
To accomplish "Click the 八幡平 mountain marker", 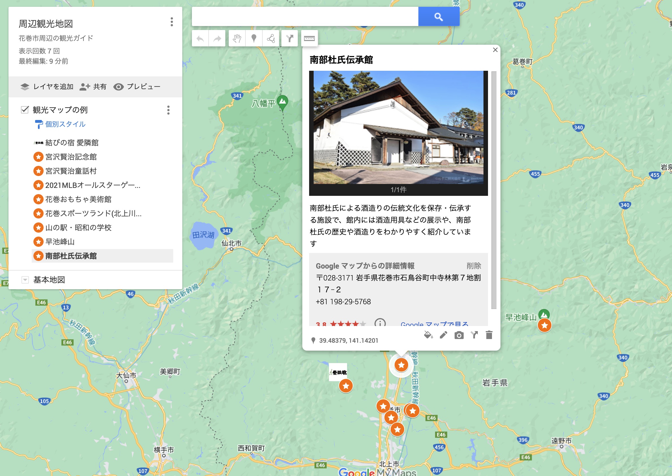I will coord(283,102).
